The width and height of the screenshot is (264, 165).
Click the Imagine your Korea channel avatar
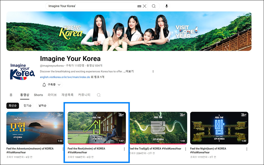click(x=22, y=72)
